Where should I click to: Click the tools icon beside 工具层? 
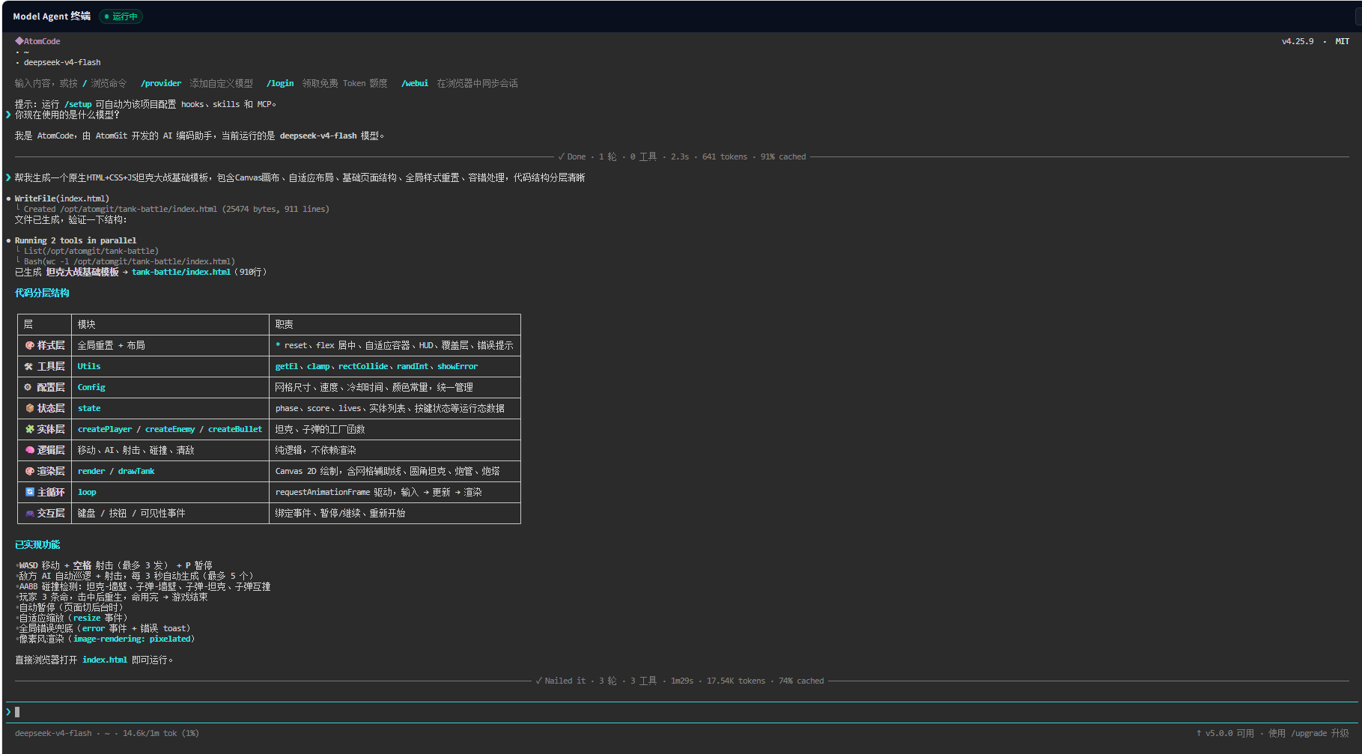point(29,366)
